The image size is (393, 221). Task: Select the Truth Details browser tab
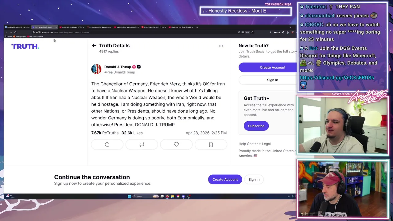45,27
